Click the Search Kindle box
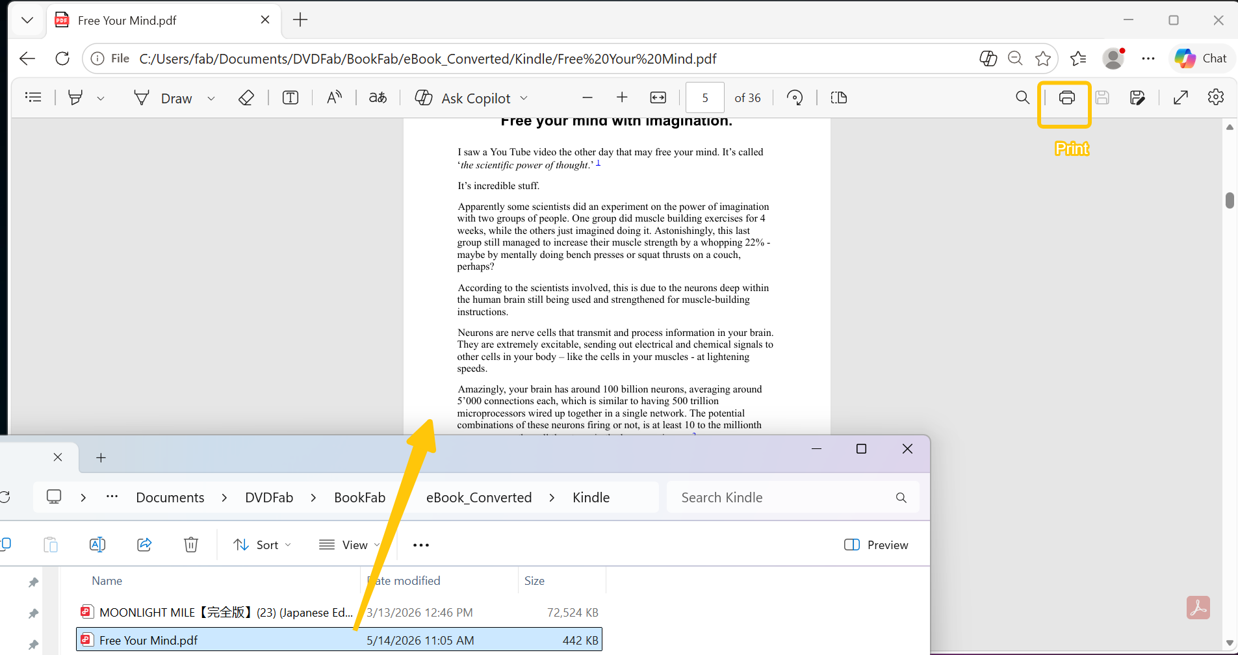 click(x=793, y=498)
